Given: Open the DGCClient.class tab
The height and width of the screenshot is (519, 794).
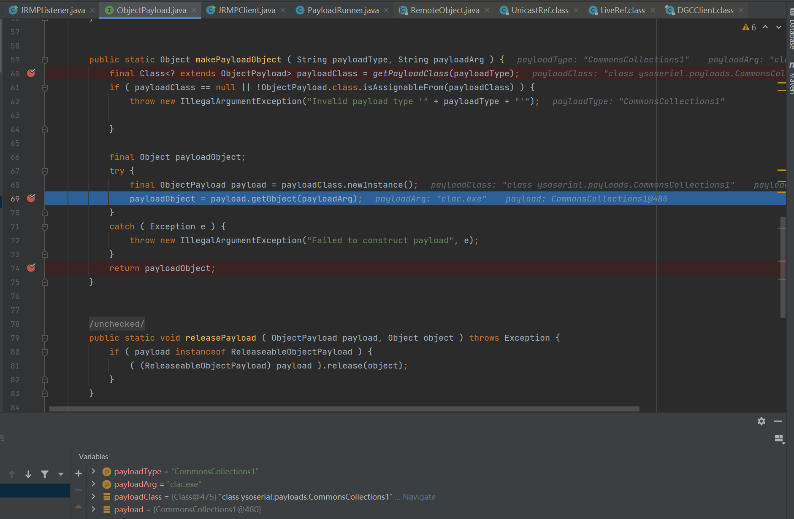Looking at the screenshot, I should (x=705, y=10).
